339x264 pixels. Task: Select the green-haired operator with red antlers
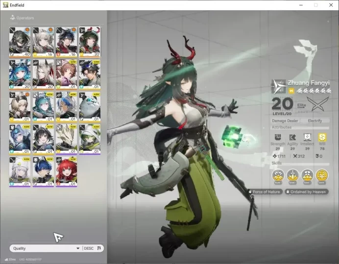click(90, 42)
